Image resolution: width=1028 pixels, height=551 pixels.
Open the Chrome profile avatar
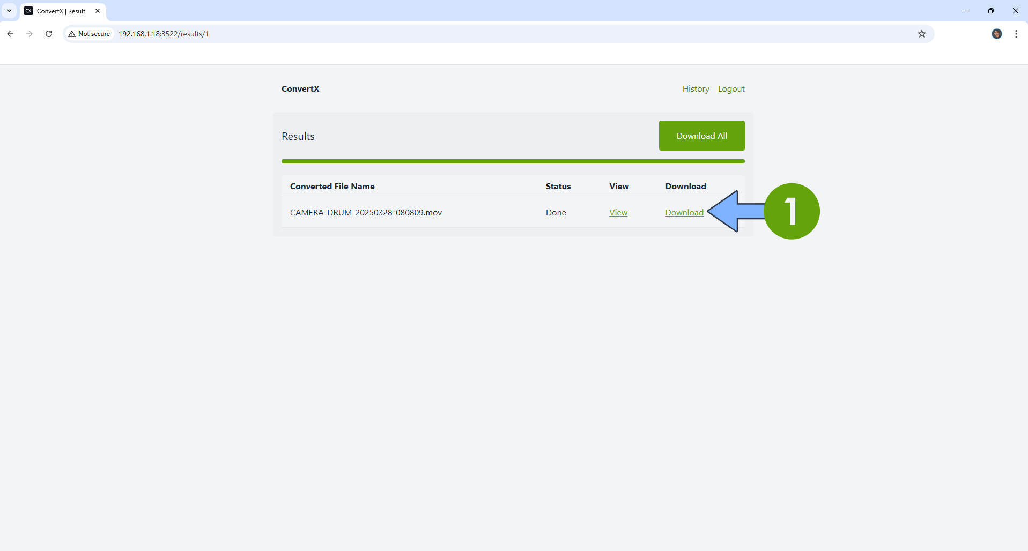coord(997,34)
